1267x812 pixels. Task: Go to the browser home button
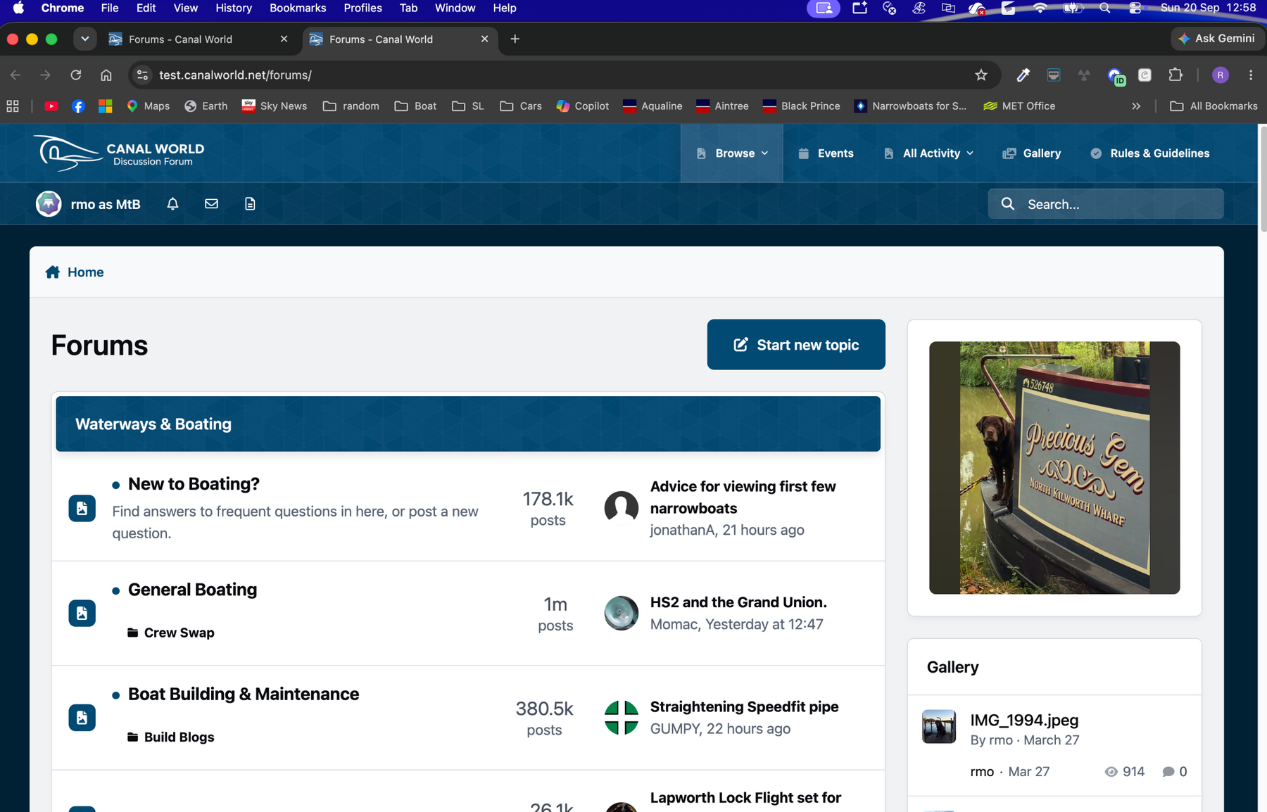106,75
